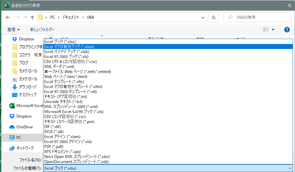Choose XML スプレッドシート 2003 format
This screenshot has height=172, width=295.
click(168, 107)
